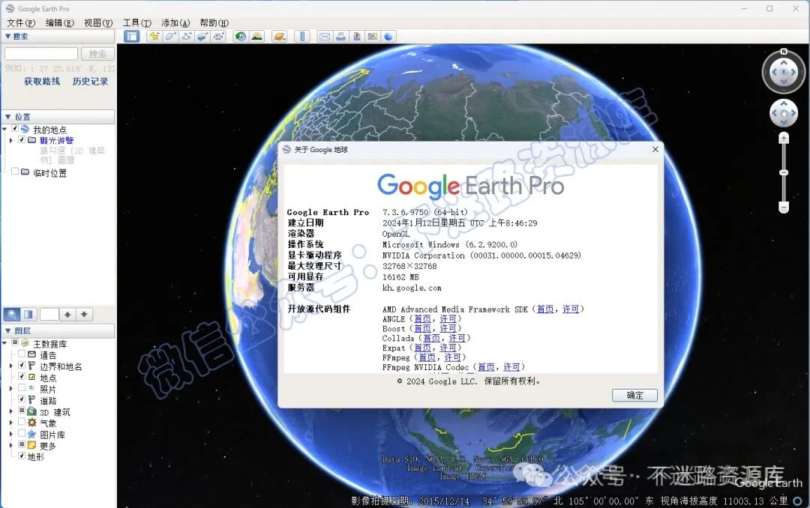Click the Email envelope toolbar icon
The width and height of the screenshot is (810, 508).
coord(325,36)
